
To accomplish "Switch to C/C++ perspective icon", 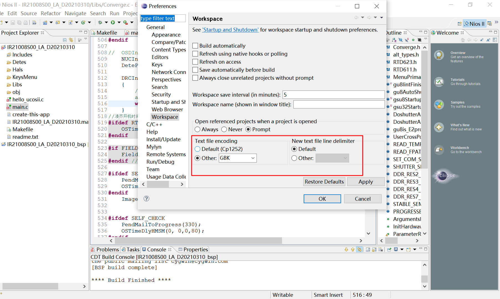I will point(489,24).
